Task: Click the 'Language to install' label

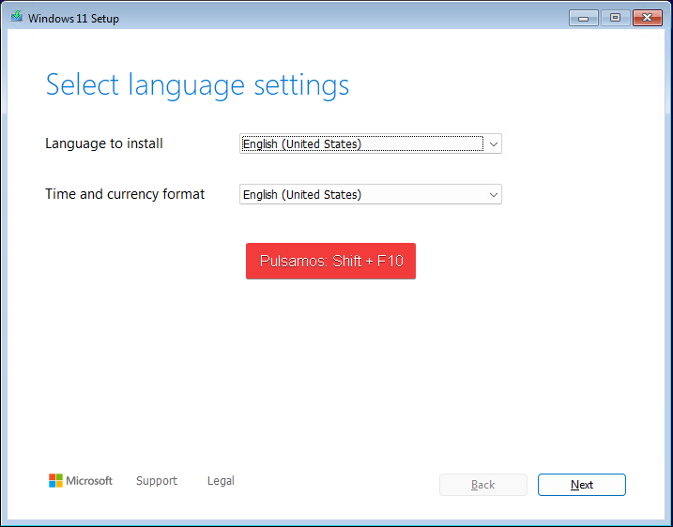Action: [104, 143]
